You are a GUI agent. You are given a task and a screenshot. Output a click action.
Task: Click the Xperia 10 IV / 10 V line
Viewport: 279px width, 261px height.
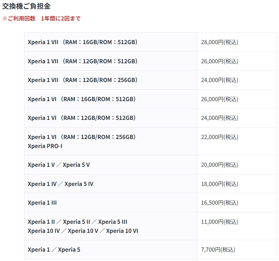pos(83,231)
